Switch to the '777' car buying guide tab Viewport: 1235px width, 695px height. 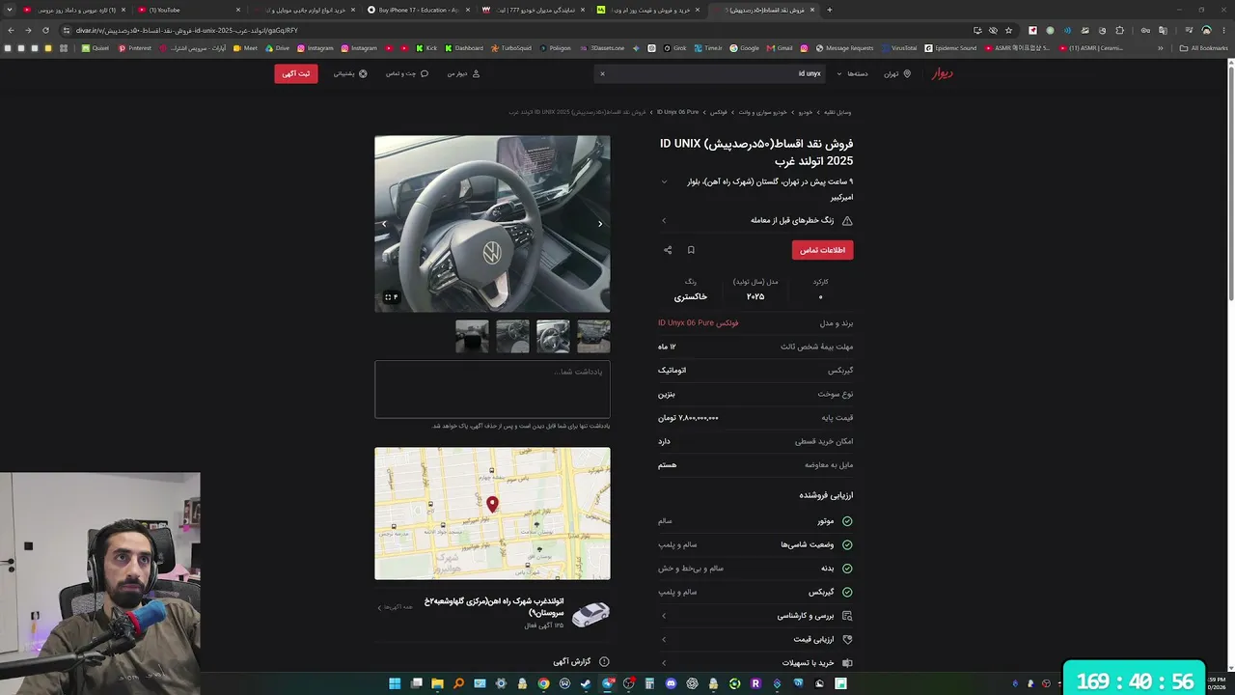click(x=535, y=10)
